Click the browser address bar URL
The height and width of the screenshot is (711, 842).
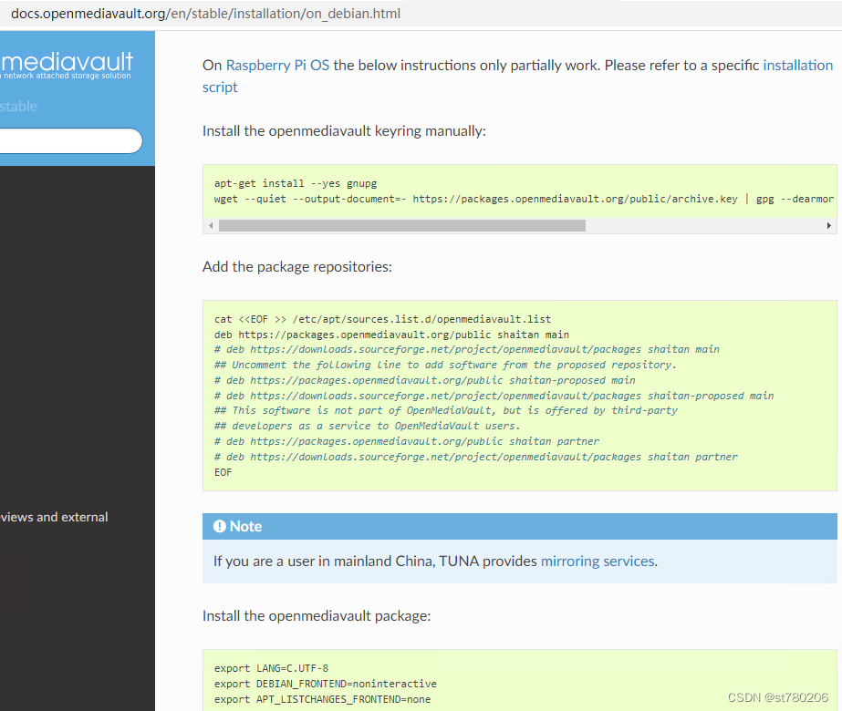(x=205, y=14)
